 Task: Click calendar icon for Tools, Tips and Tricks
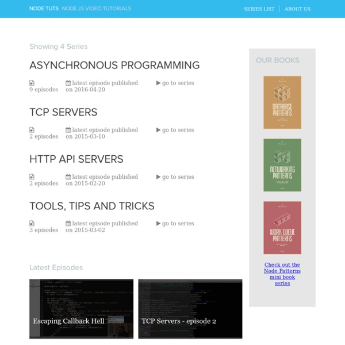click(x=68, y=223)
